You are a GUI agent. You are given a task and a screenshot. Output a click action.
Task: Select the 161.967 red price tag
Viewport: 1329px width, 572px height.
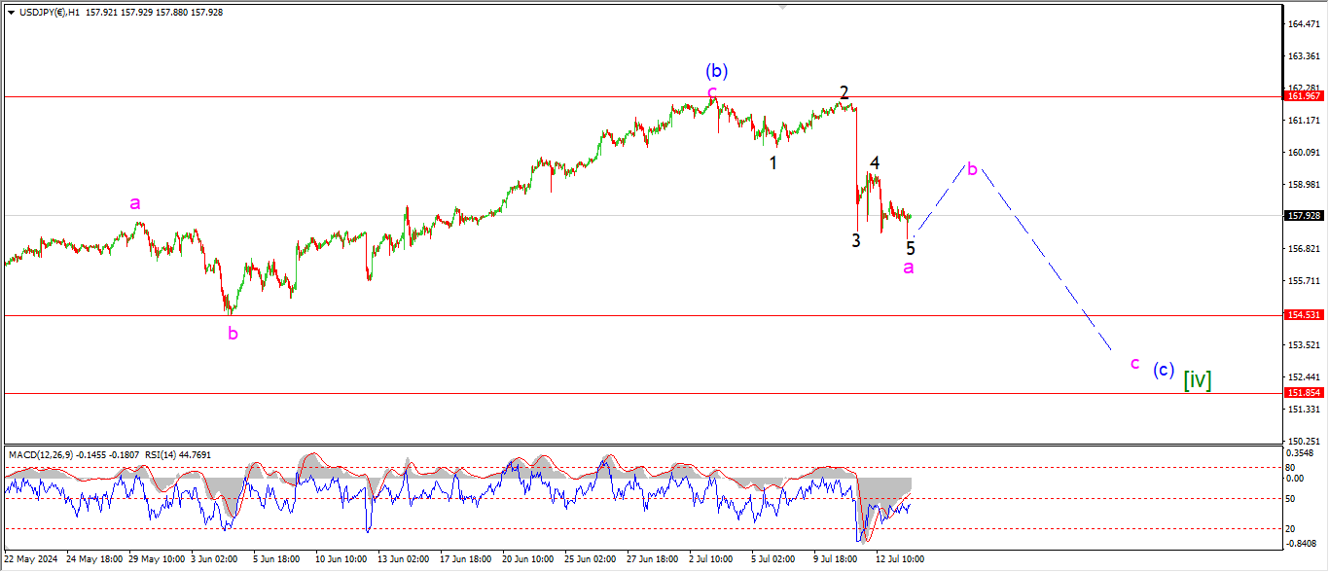click(x=1303, y=96)
